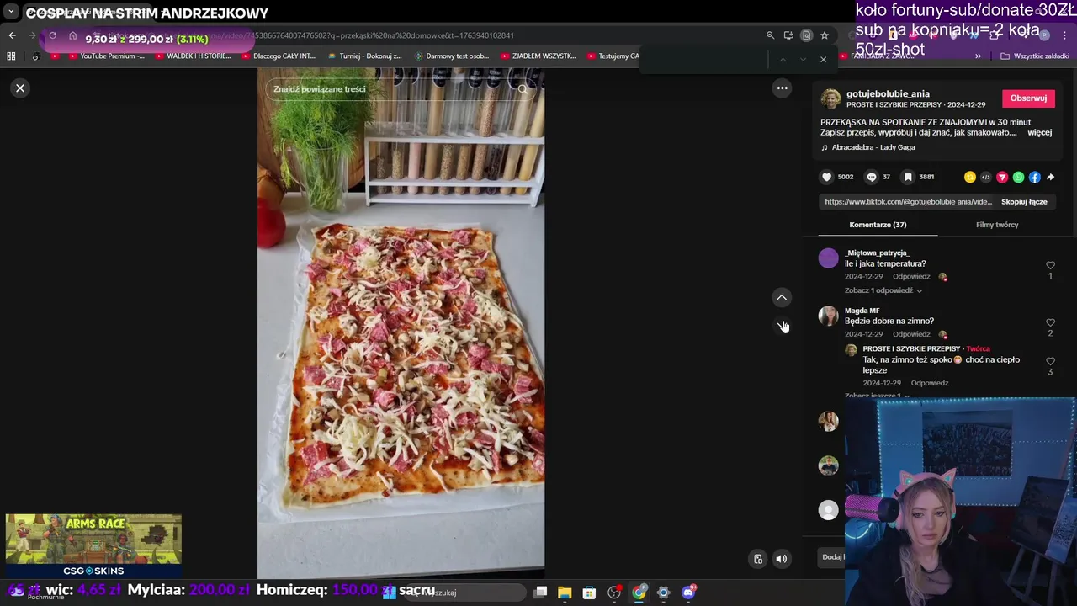
Task: Switch to the Filmy twórcy tab
Action: pos(997,225)
